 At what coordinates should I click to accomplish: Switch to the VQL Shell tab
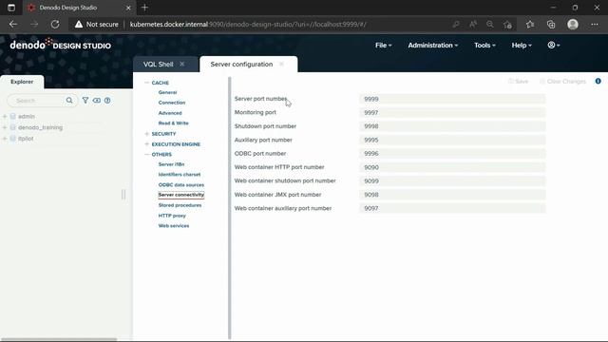tap(159, 64)
